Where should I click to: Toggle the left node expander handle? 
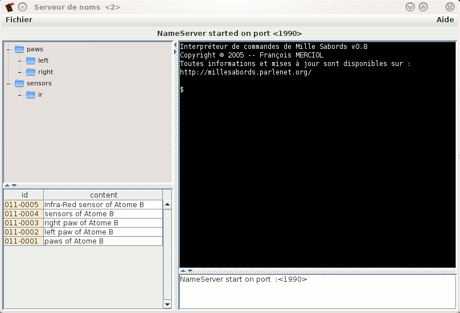point(20,61)
